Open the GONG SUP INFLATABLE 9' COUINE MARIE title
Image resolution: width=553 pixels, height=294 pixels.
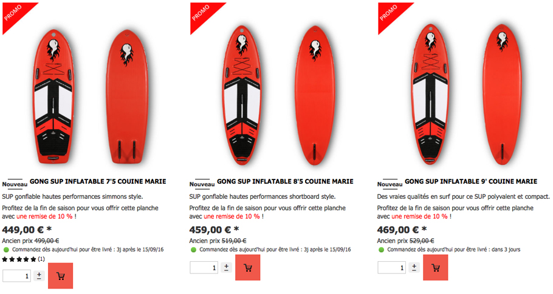pyautogui.click(x=471, y=181)
